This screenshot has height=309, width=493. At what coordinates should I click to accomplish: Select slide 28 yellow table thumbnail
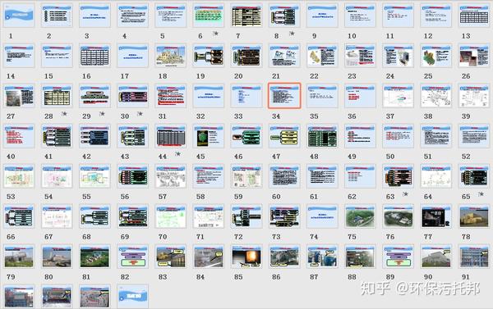point(57,96)
